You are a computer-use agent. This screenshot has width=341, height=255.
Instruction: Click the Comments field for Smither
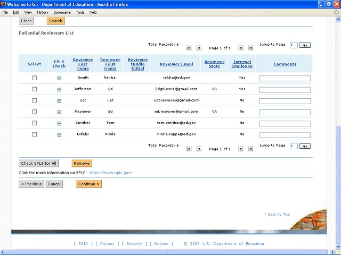point(285,123)
